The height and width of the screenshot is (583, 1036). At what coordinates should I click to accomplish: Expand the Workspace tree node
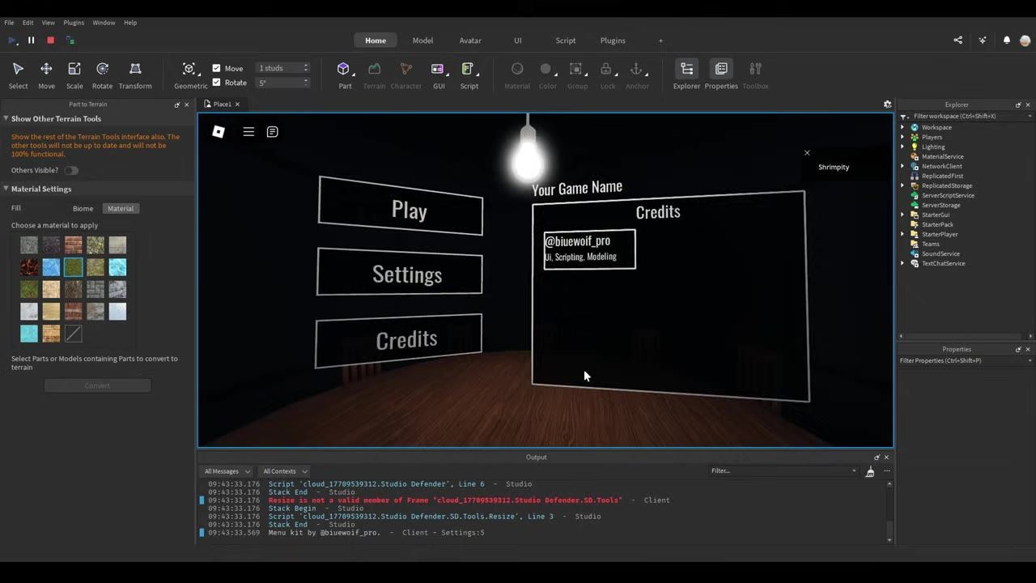point(903,127)
